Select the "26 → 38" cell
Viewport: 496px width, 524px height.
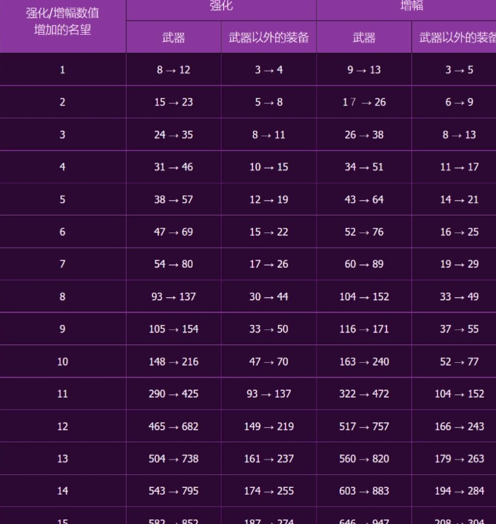point(364,134)
